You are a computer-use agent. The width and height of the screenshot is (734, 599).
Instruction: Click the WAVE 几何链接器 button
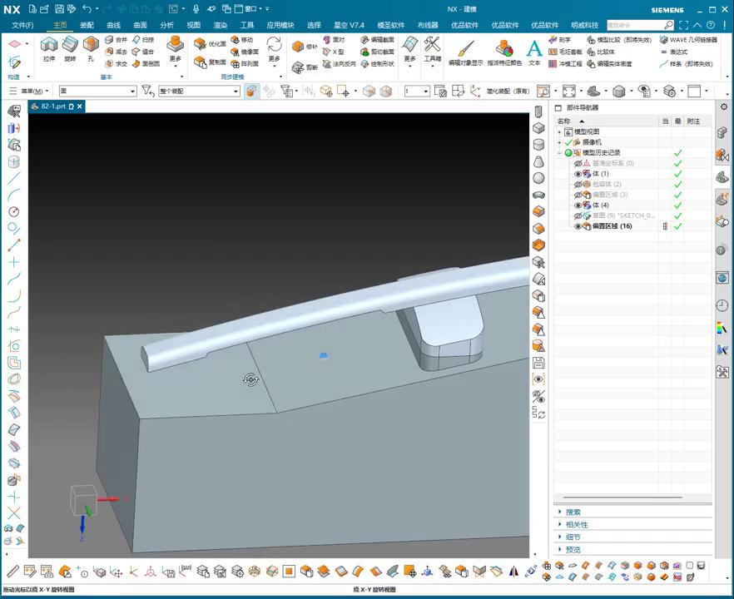pos(687,39)
